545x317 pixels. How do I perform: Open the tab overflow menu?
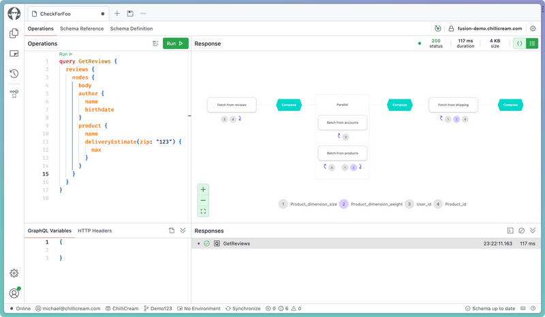(143, 14)
